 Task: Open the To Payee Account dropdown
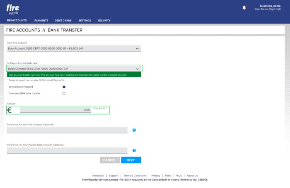click(x=74, y=69)
